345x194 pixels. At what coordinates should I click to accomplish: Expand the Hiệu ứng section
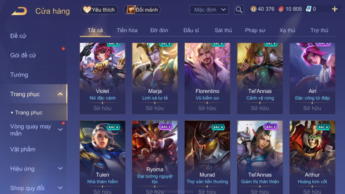click(60, 169)
